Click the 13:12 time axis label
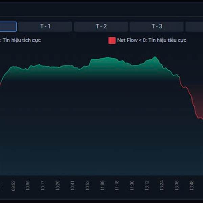This screenshot has width=203, height=203. [x=147, y=186]
